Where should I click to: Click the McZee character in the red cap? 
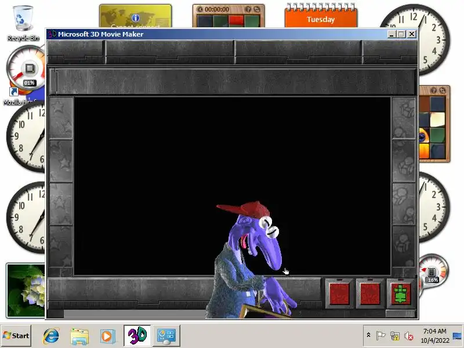coord(251,260)
